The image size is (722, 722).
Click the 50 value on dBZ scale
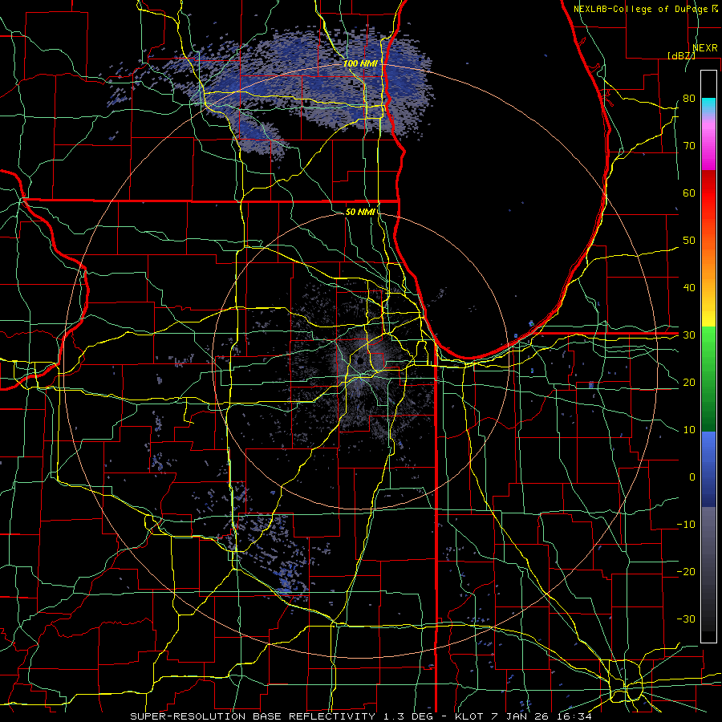tap(689, 241)
